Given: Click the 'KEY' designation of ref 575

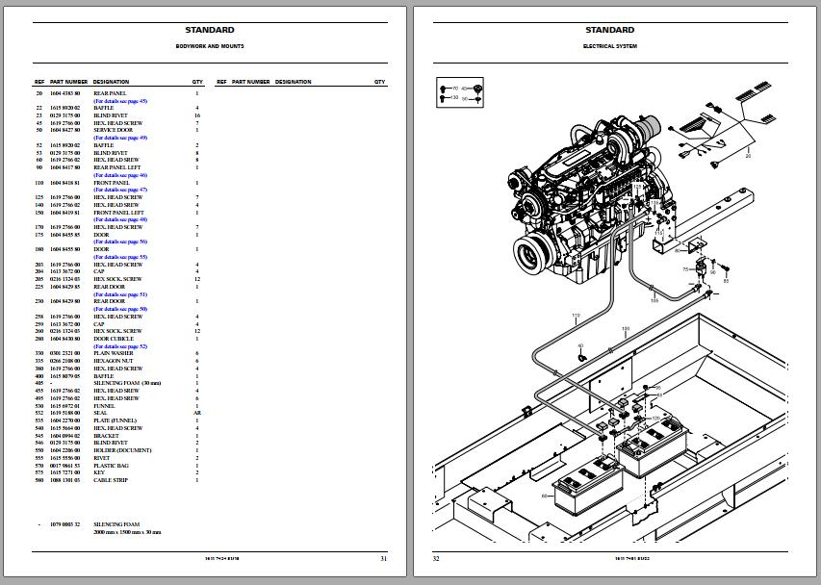Looking at the screenshot, I should click(99, 472).
